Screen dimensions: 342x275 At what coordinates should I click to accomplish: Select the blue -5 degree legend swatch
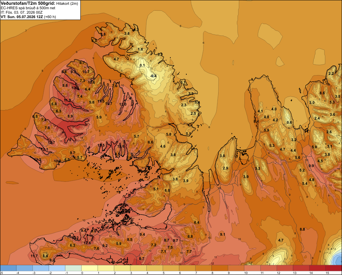coord(8,268)
